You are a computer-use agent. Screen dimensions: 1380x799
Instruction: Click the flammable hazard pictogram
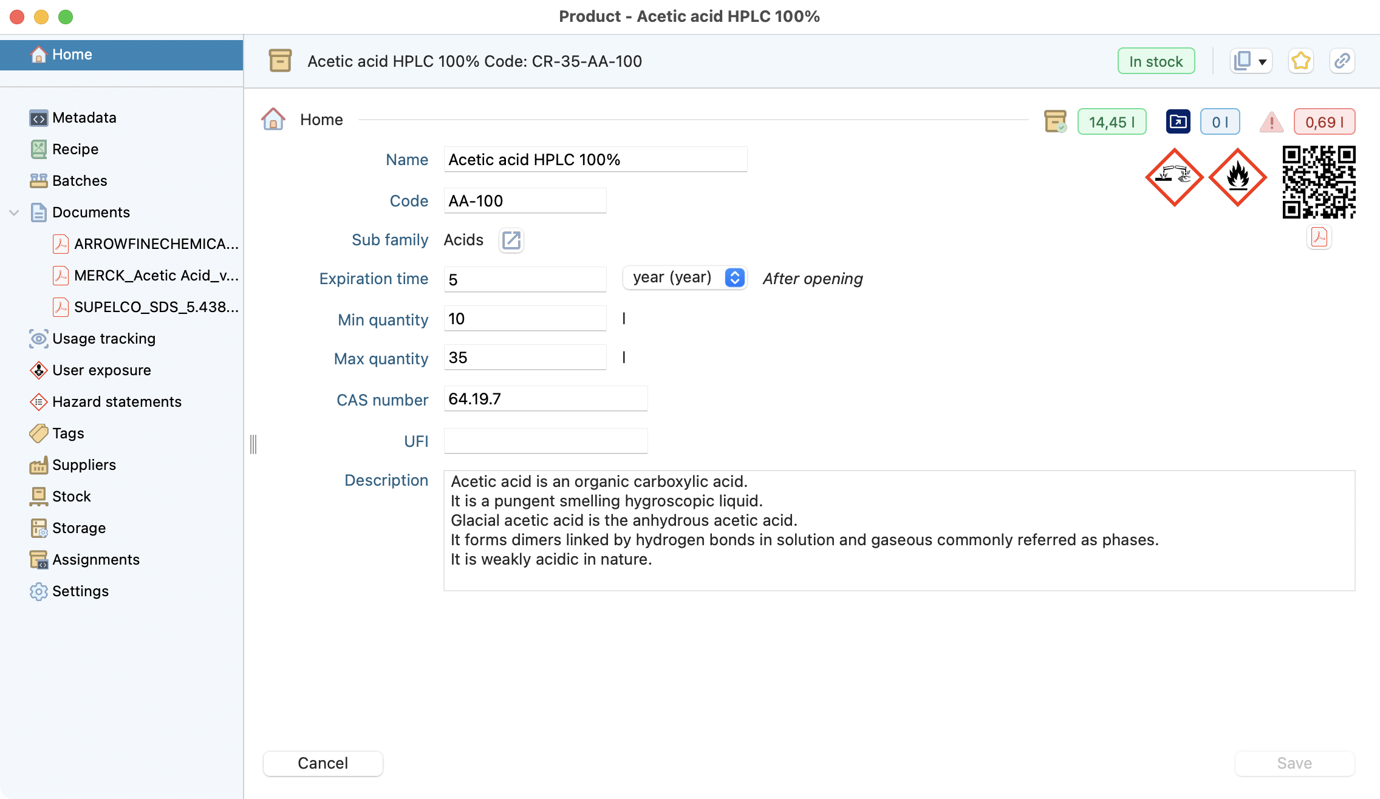tap(1237, 177)
